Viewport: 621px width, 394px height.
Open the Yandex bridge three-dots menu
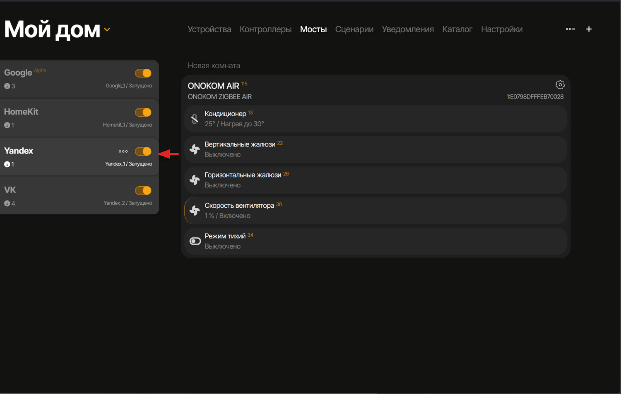(x=123, y=151)
